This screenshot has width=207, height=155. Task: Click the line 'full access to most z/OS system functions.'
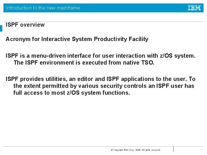72,93
